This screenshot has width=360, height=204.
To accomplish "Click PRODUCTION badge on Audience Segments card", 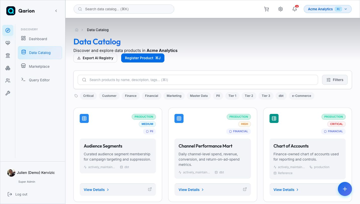I will [144, 117].
